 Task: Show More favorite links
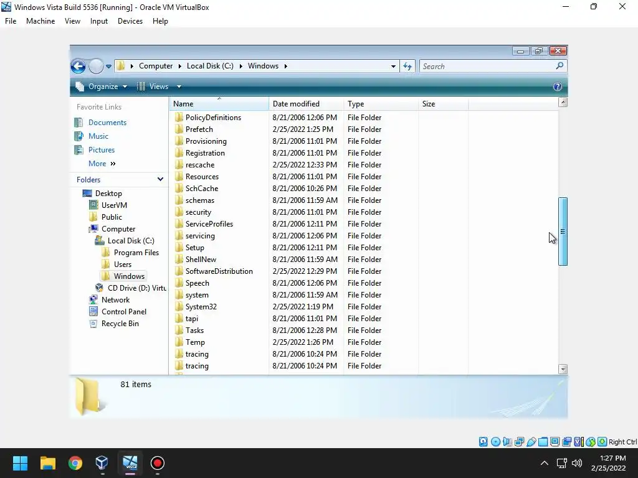tap(102, 164)
